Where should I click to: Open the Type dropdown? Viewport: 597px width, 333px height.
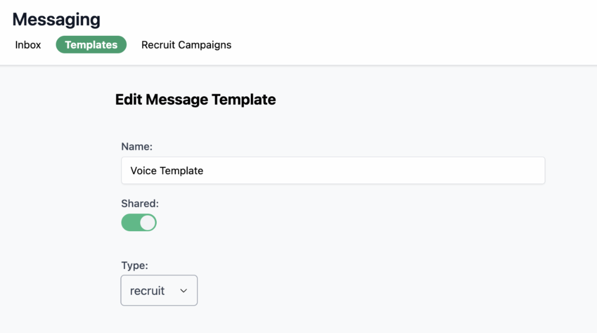[x=159, y=290]
